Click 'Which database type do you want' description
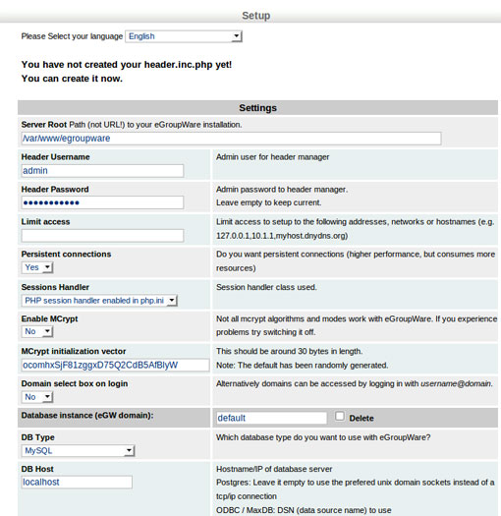Screen dimensions: 501x516 pos(323,437)
